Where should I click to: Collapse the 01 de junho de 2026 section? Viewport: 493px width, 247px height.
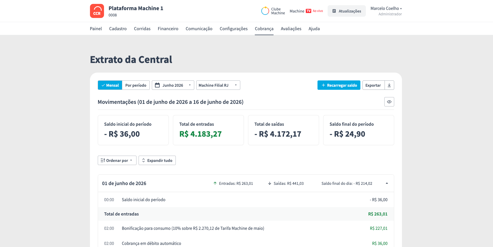387,183
